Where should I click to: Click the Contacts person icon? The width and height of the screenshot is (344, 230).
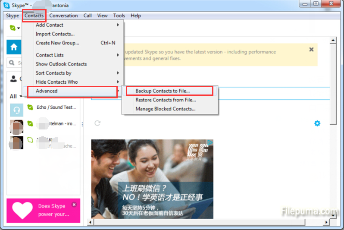tap(14, 79)
